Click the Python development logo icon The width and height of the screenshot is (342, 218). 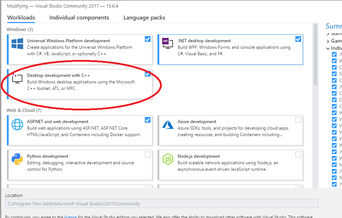click(x=17, y=159)
